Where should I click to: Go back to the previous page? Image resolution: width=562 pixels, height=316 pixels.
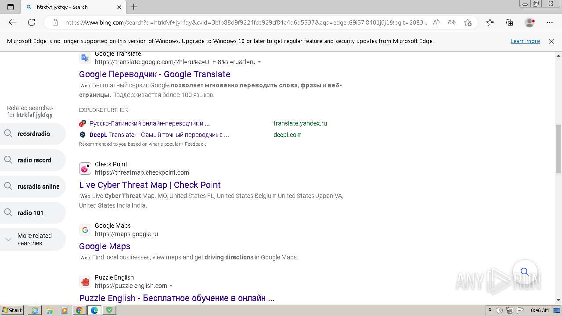click(12, 22)
